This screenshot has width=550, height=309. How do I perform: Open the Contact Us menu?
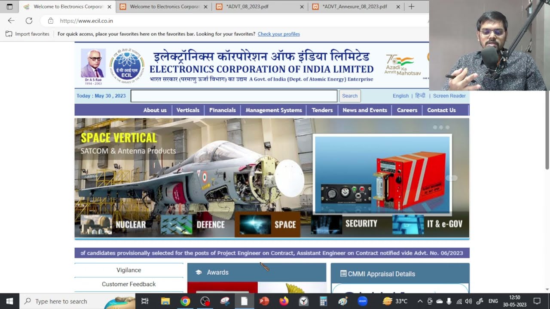coord(441,110)
